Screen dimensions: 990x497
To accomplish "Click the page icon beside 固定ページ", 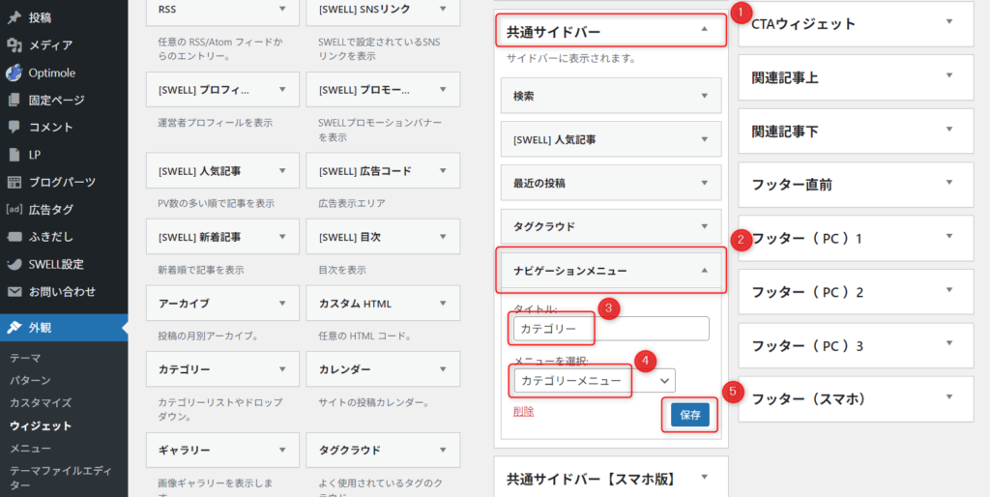I will pos(14,100).
